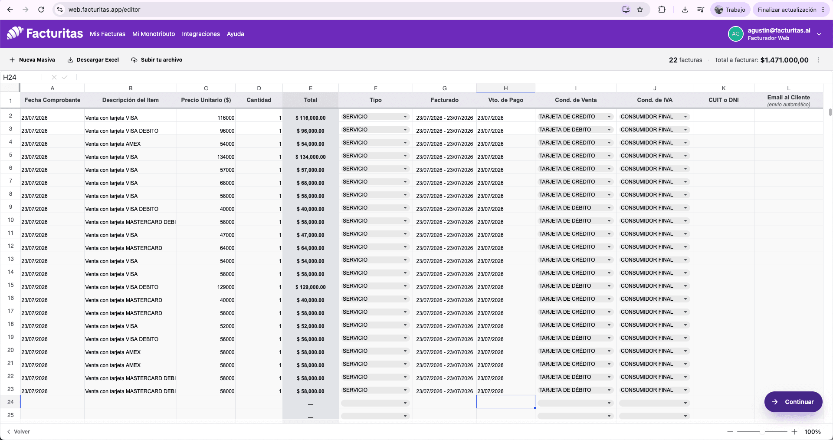Open the three-dot menu beside Total a facturar
This screenshot has width=833, height=440.
818,60
